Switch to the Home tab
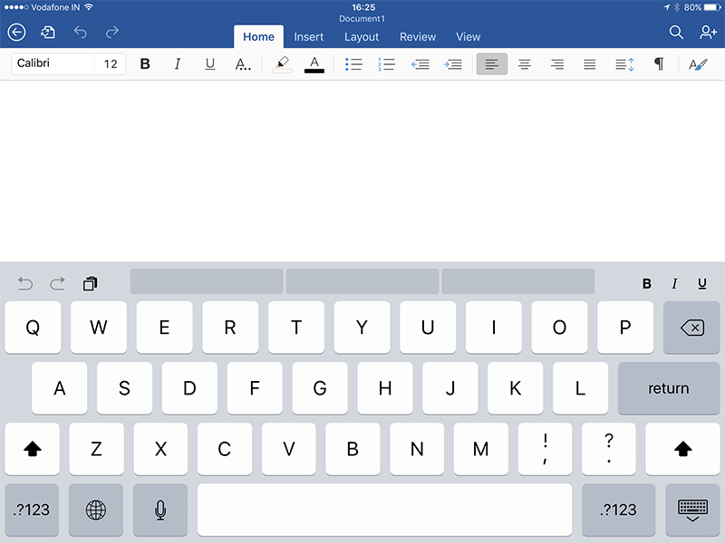Screen dimensions: 725x543 [x=258, y=36]
